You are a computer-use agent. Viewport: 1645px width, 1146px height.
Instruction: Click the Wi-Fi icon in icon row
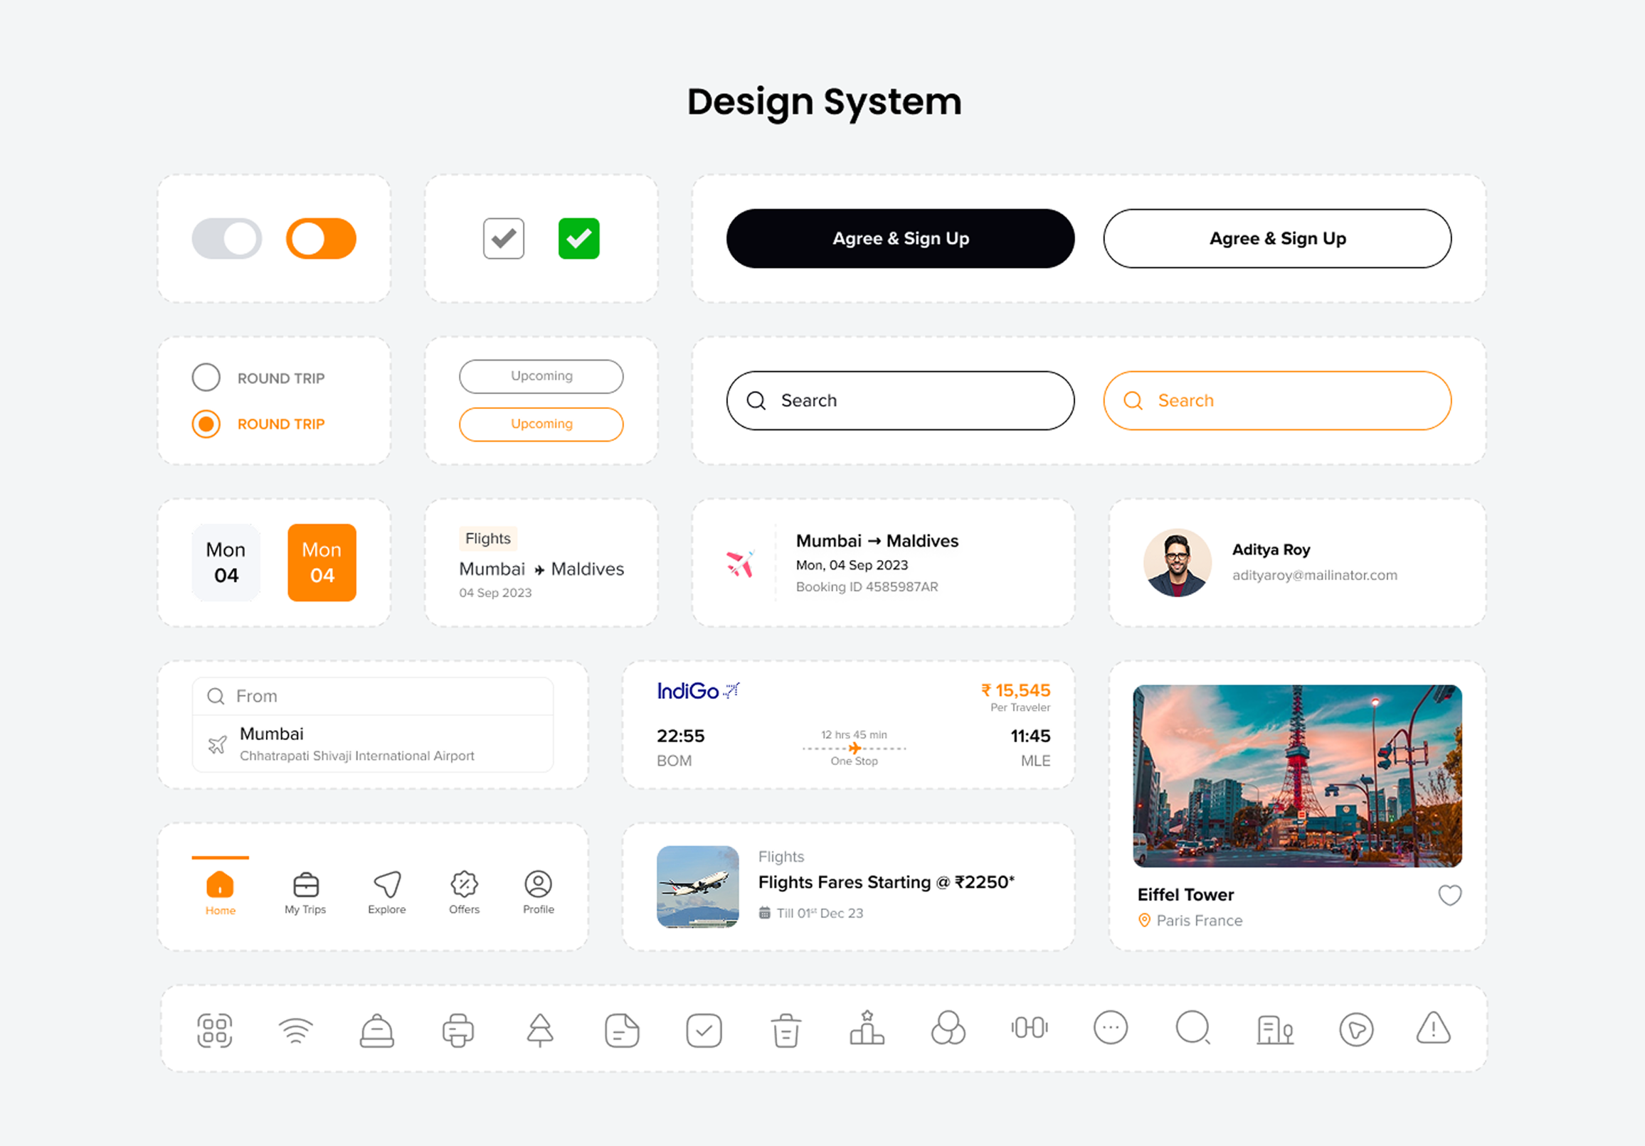[296, 1031]
